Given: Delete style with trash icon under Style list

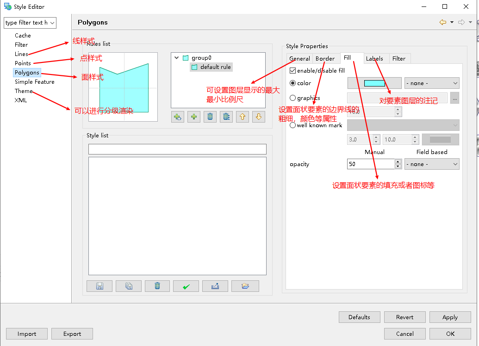Looking at the screenshot, I should [157, 286].
